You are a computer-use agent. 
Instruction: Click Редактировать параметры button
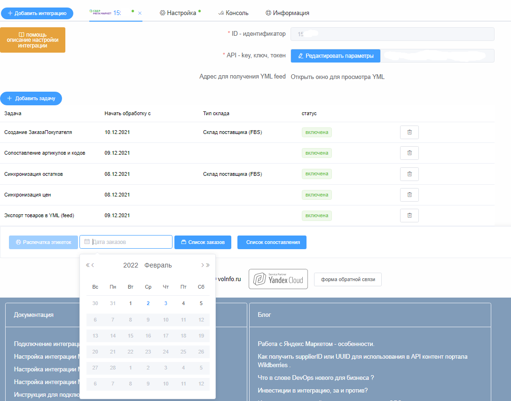335,56
